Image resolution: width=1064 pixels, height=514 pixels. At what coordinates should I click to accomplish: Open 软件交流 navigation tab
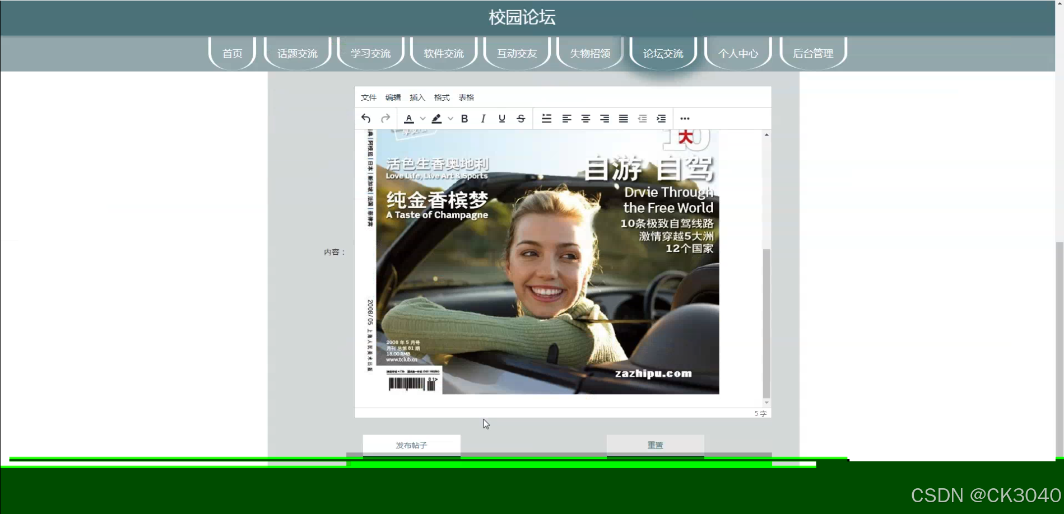444,53
